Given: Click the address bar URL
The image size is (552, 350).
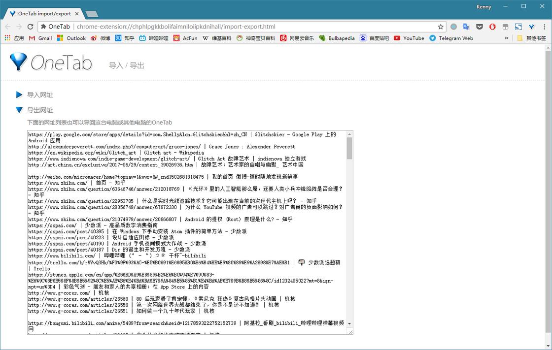Looking at the screenshot, I should click(x=176, y=27).
